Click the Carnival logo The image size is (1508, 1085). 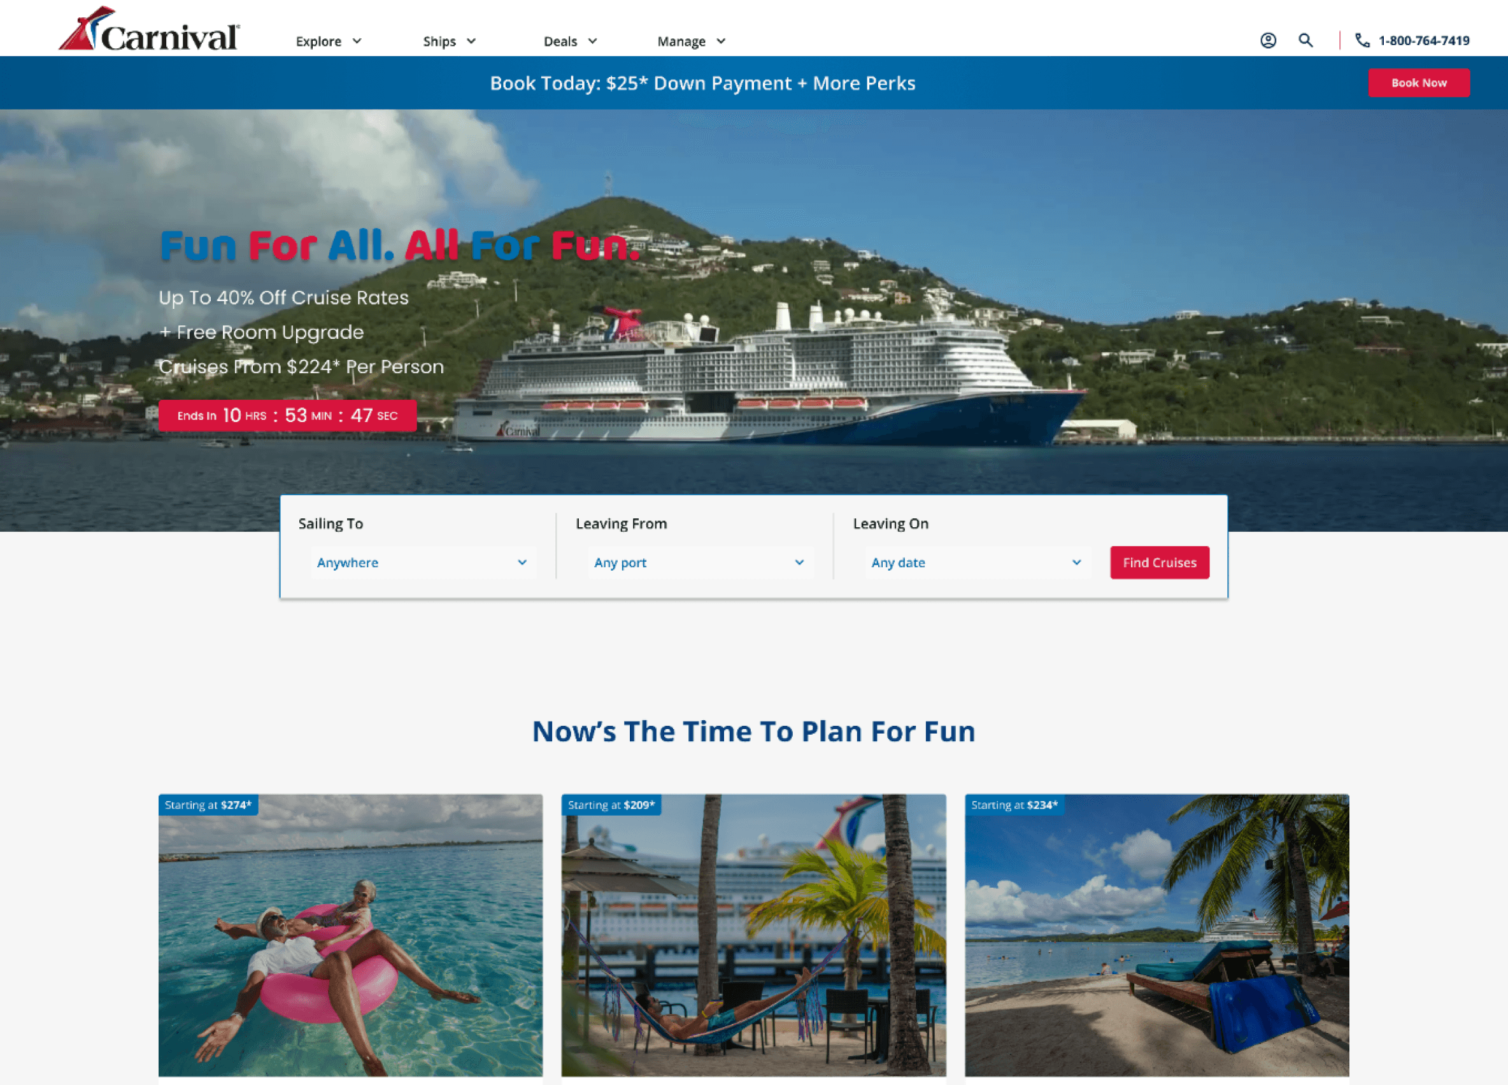point(149,29)
